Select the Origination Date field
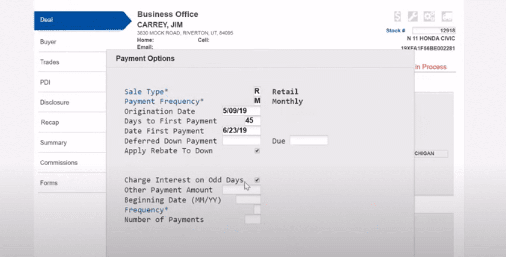The width and height of the screenshot is (506, 257). tap(241, 110)
